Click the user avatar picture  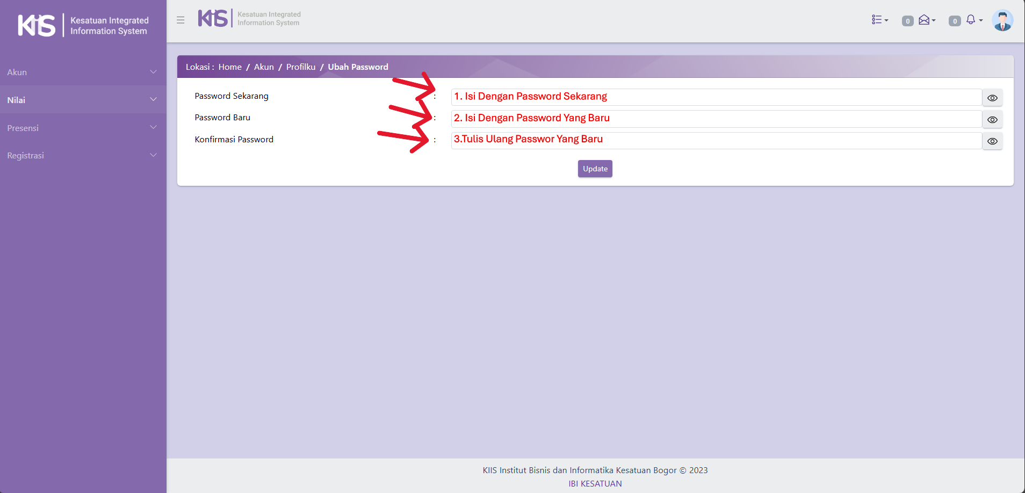pos(1002,20)
